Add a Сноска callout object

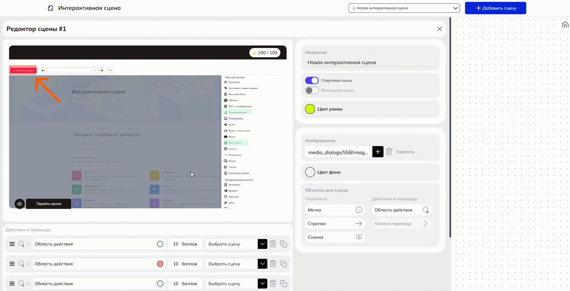[x=335, y=237]
